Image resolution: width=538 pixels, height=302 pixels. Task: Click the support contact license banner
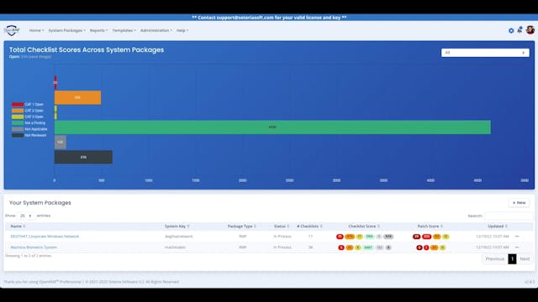coord(269,18)
